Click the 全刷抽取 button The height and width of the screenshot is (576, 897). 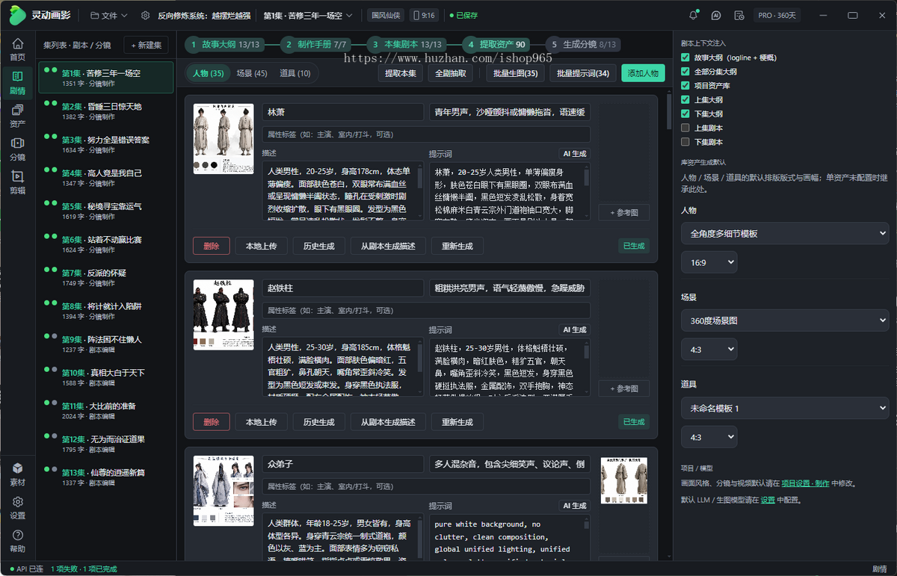451,73
